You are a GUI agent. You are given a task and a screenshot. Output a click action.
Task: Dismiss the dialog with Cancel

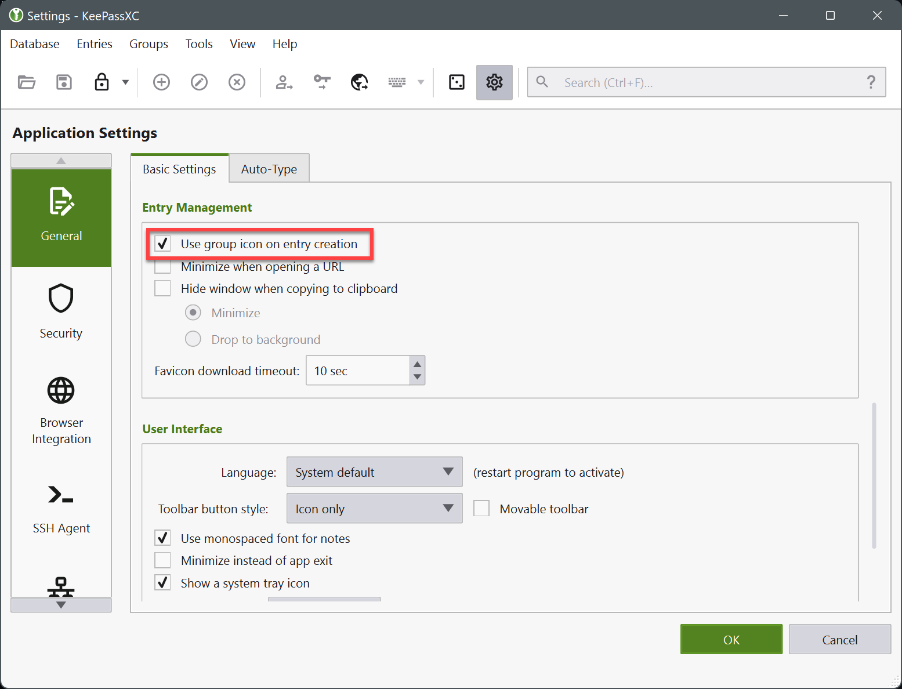(x=839, y=639)
